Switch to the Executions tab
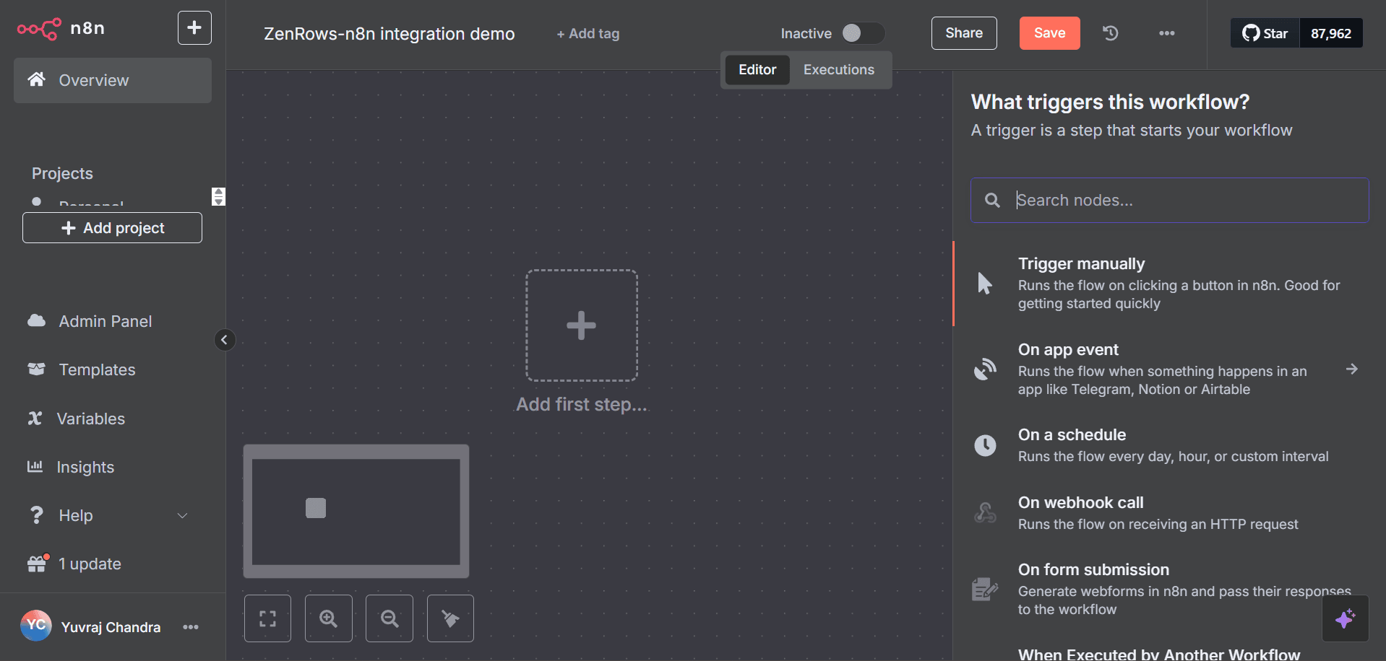The width and height of the screenshot is (1386, 661). click(x=839, y=70)
